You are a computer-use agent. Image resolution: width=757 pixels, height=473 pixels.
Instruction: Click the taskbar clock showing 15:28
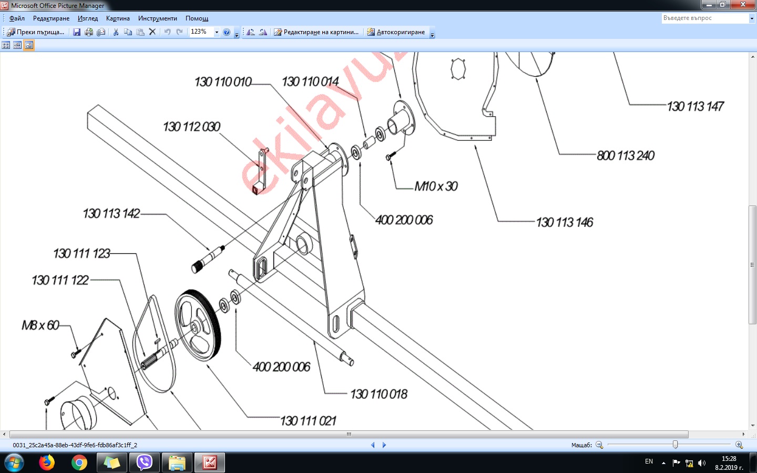(x=729, y=463)
